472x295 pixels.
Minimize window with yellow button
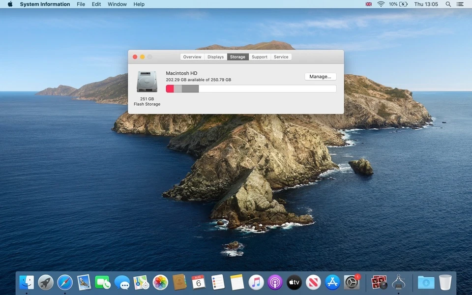coord(143,57)
